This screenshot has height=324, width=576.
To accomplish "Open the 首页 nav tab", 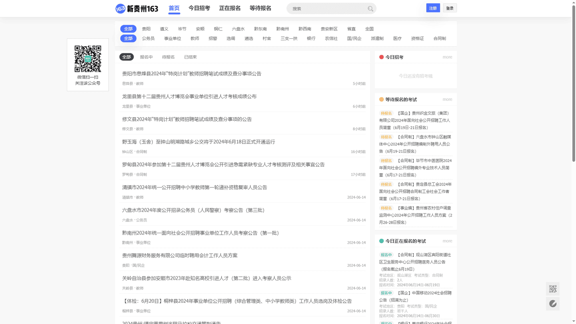I will tap(174, 8).
